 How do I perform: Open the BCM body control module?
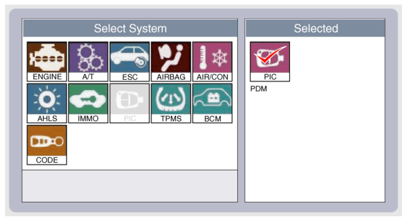click(x=212, y=102)
